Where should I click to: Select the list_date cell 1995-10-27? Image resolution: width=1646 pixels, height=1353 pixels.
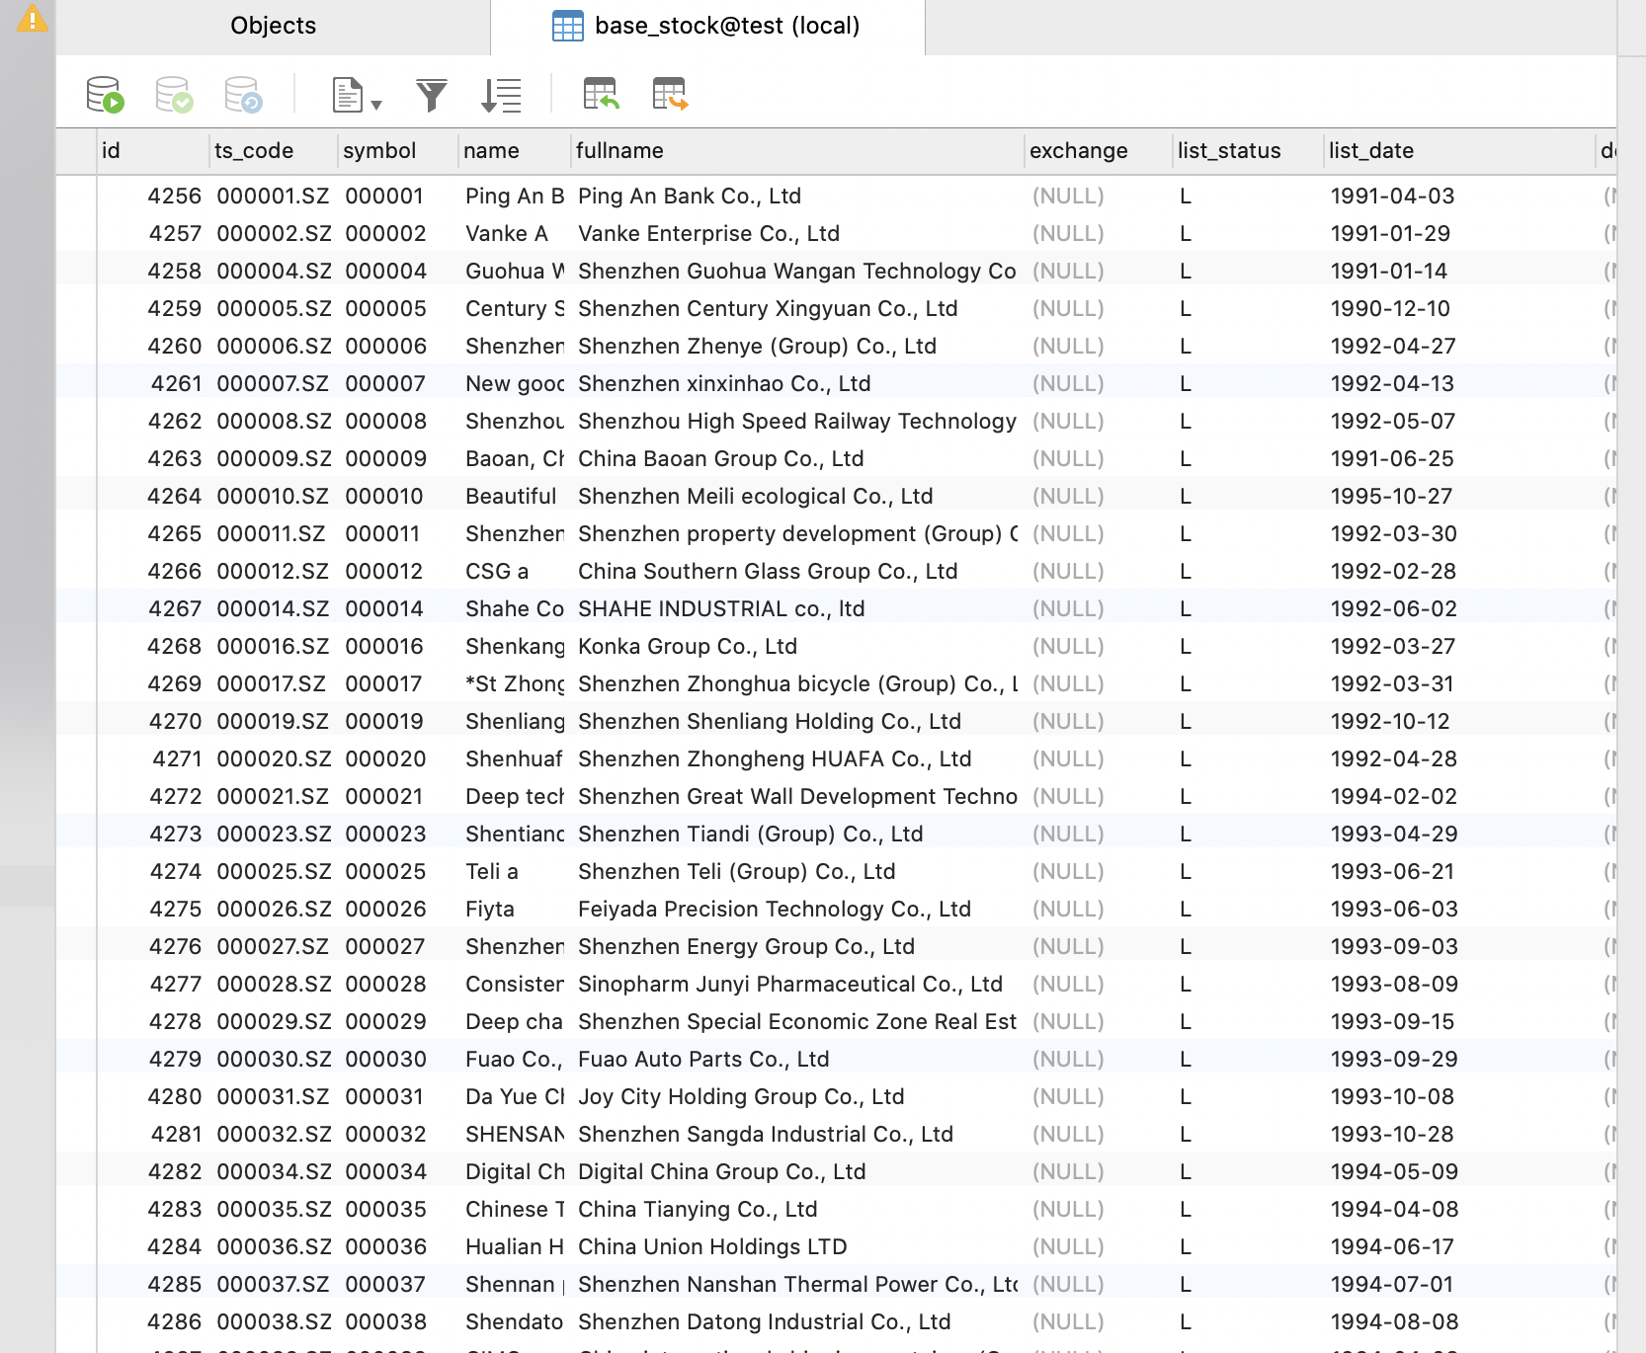1459,497
